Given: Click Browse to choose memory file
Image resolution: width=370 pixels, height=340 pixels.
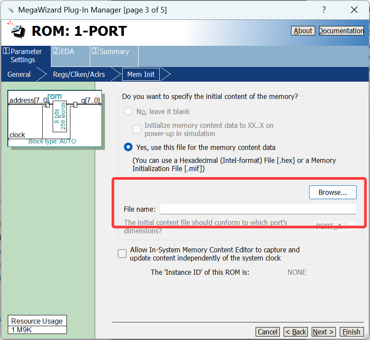Looking at the screenshot, I should pyautogui.click(x=333, y=192).
